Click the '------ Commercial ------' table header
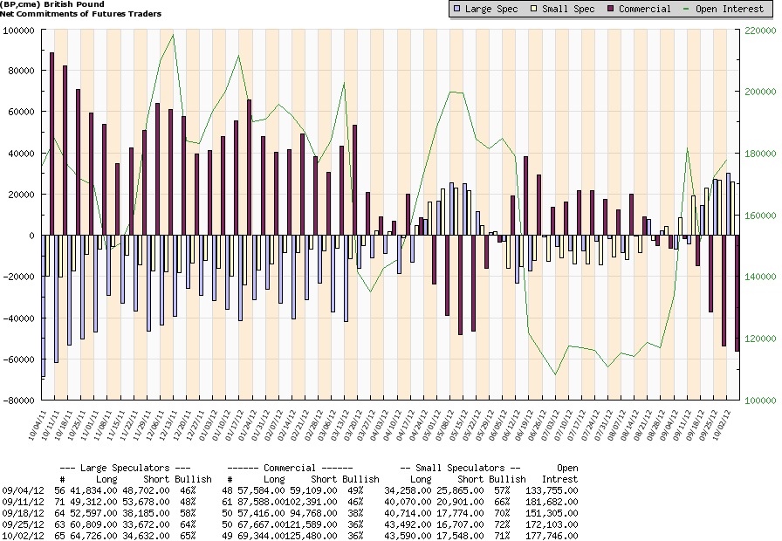782x541 pixels. click(290, 469)
